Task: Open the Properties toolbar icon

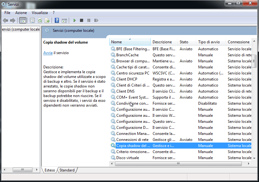Action: tap(32, 20)
